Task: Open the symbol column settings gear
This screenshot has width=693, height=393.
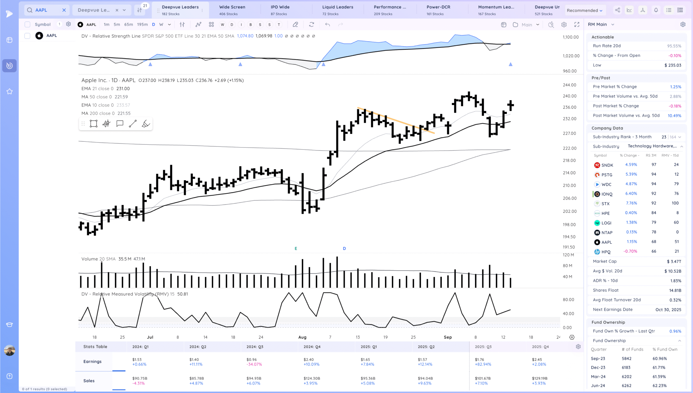Action: pyautogui.click(x=68, y=24)
